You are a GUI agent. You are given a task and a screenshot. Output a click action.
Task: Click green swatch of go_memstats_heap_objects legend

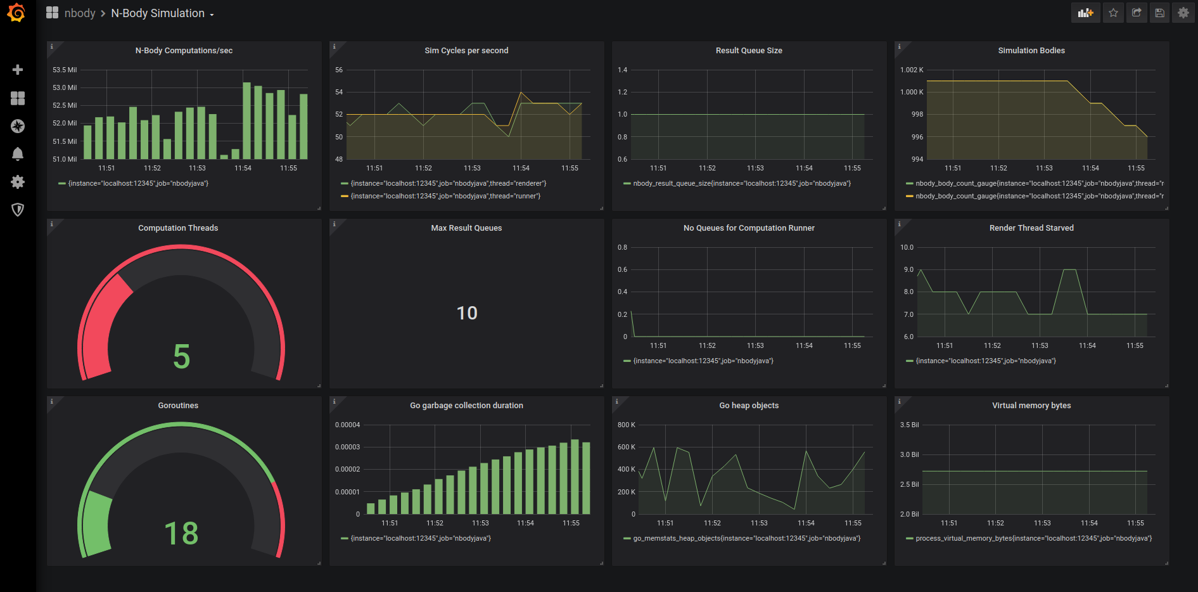coord(627,539)
